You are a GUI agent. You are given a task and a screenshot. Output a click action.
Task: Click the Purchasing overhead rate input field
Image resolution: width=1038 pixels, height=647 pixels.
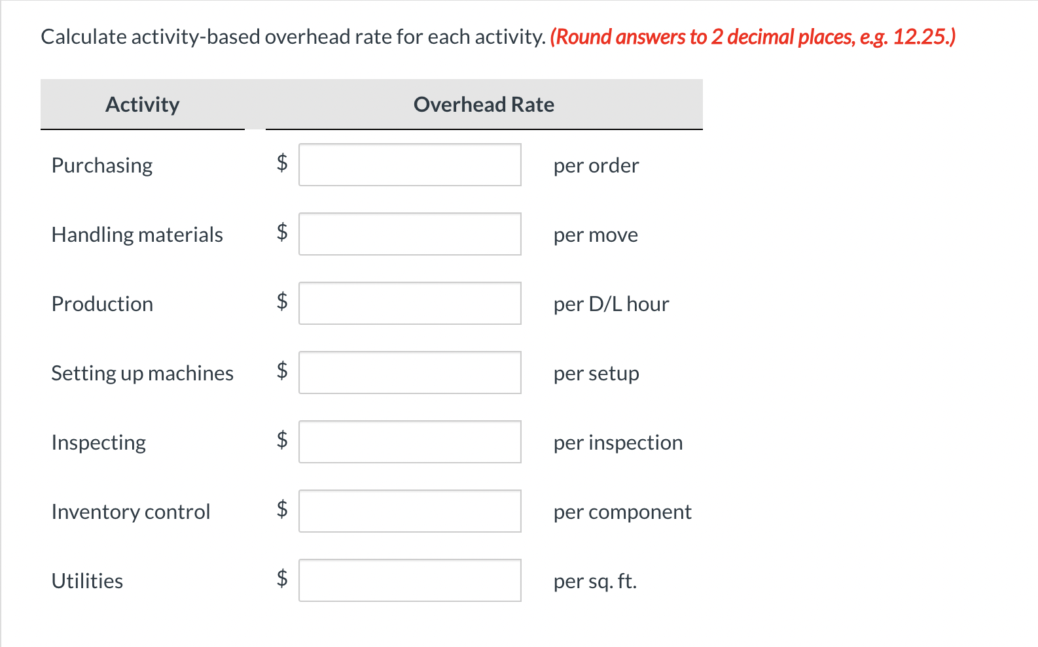coord(410,165)
